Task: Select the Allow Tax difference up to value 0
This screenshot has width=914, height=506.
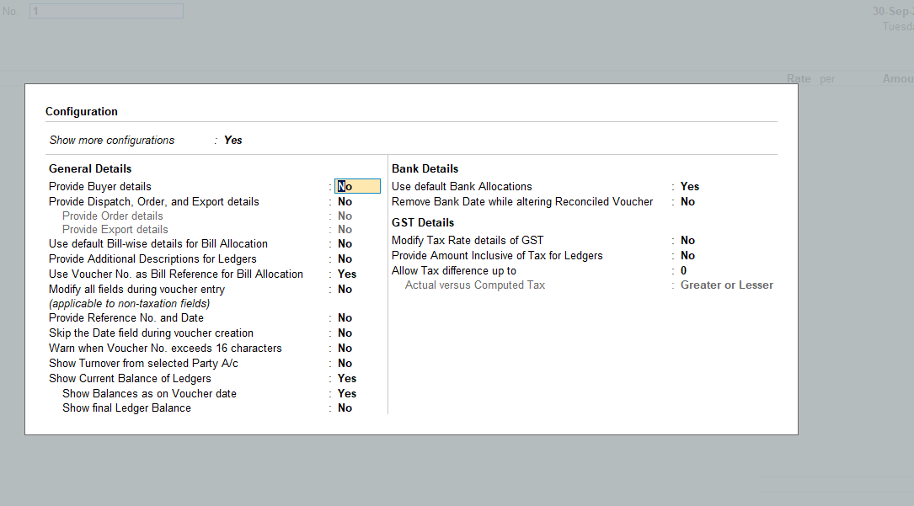Action: [x=683, y=270]
